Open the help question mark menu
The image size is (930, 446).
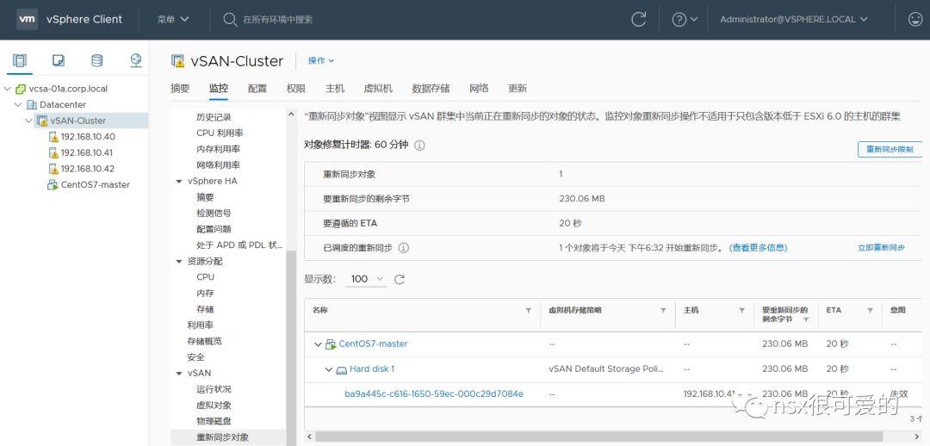click(x=685, y=20)
